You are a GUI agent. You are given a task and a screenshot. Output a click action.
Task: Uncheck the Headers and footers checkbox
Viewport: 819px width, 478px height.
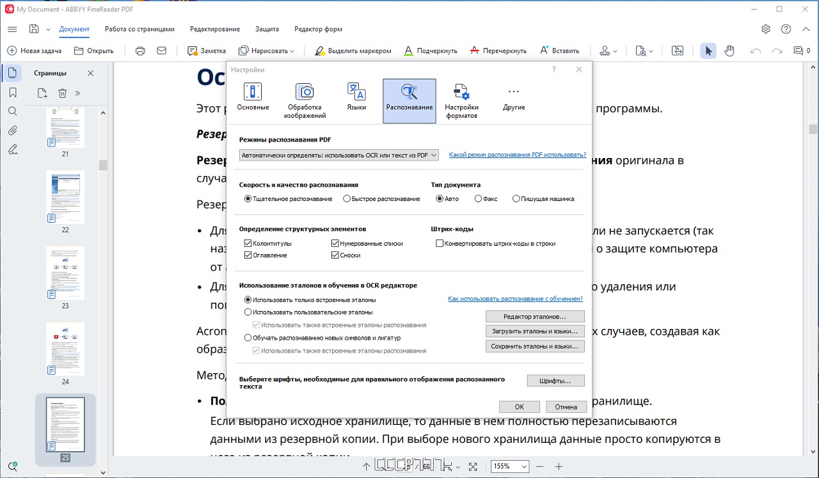point(248,244)
